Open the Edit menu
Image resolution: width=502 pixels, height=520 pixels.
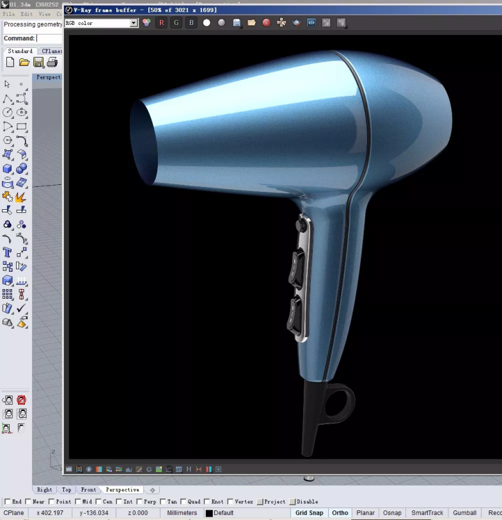26,13
